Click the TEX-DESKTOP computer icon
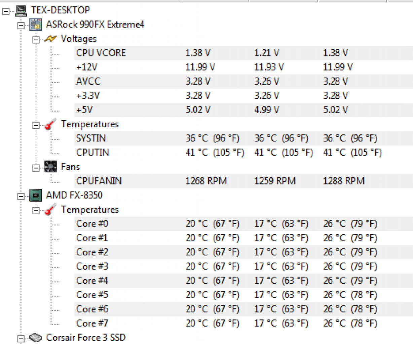The height and width of the screenshot is (344, 413). pyautogui.click(x=21, y=10)
